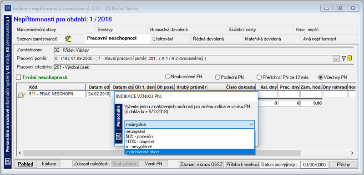Click the KS logo at bottom of sidebar
Viewport: 364px width, 175px height.
pyautogui.click(x=8, y=161)
